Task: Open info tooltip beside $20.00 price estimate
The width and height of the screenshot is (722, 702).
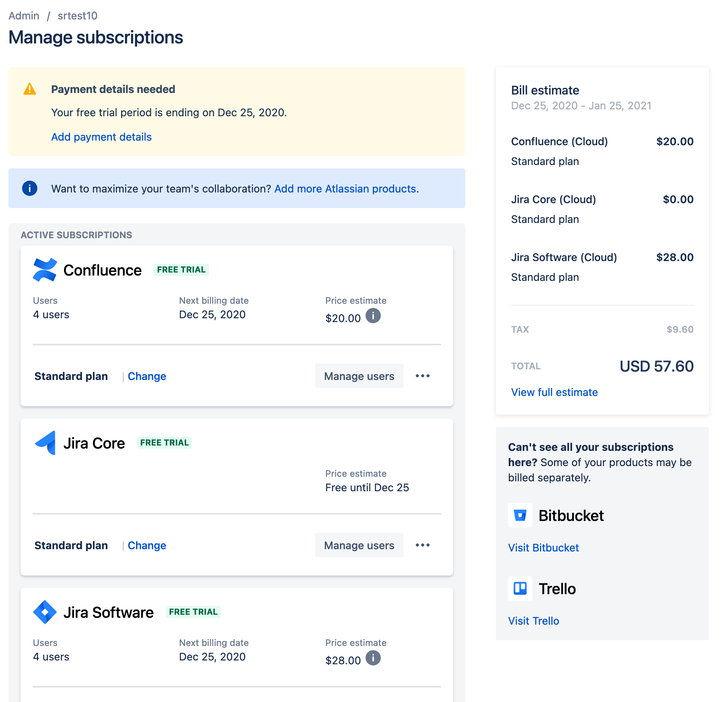Action: coord(373,316)
